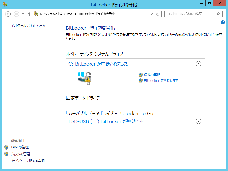Click the コントロール パネルの検索 search field
This screenshot has width=228, height=171.
coord(194,14)
